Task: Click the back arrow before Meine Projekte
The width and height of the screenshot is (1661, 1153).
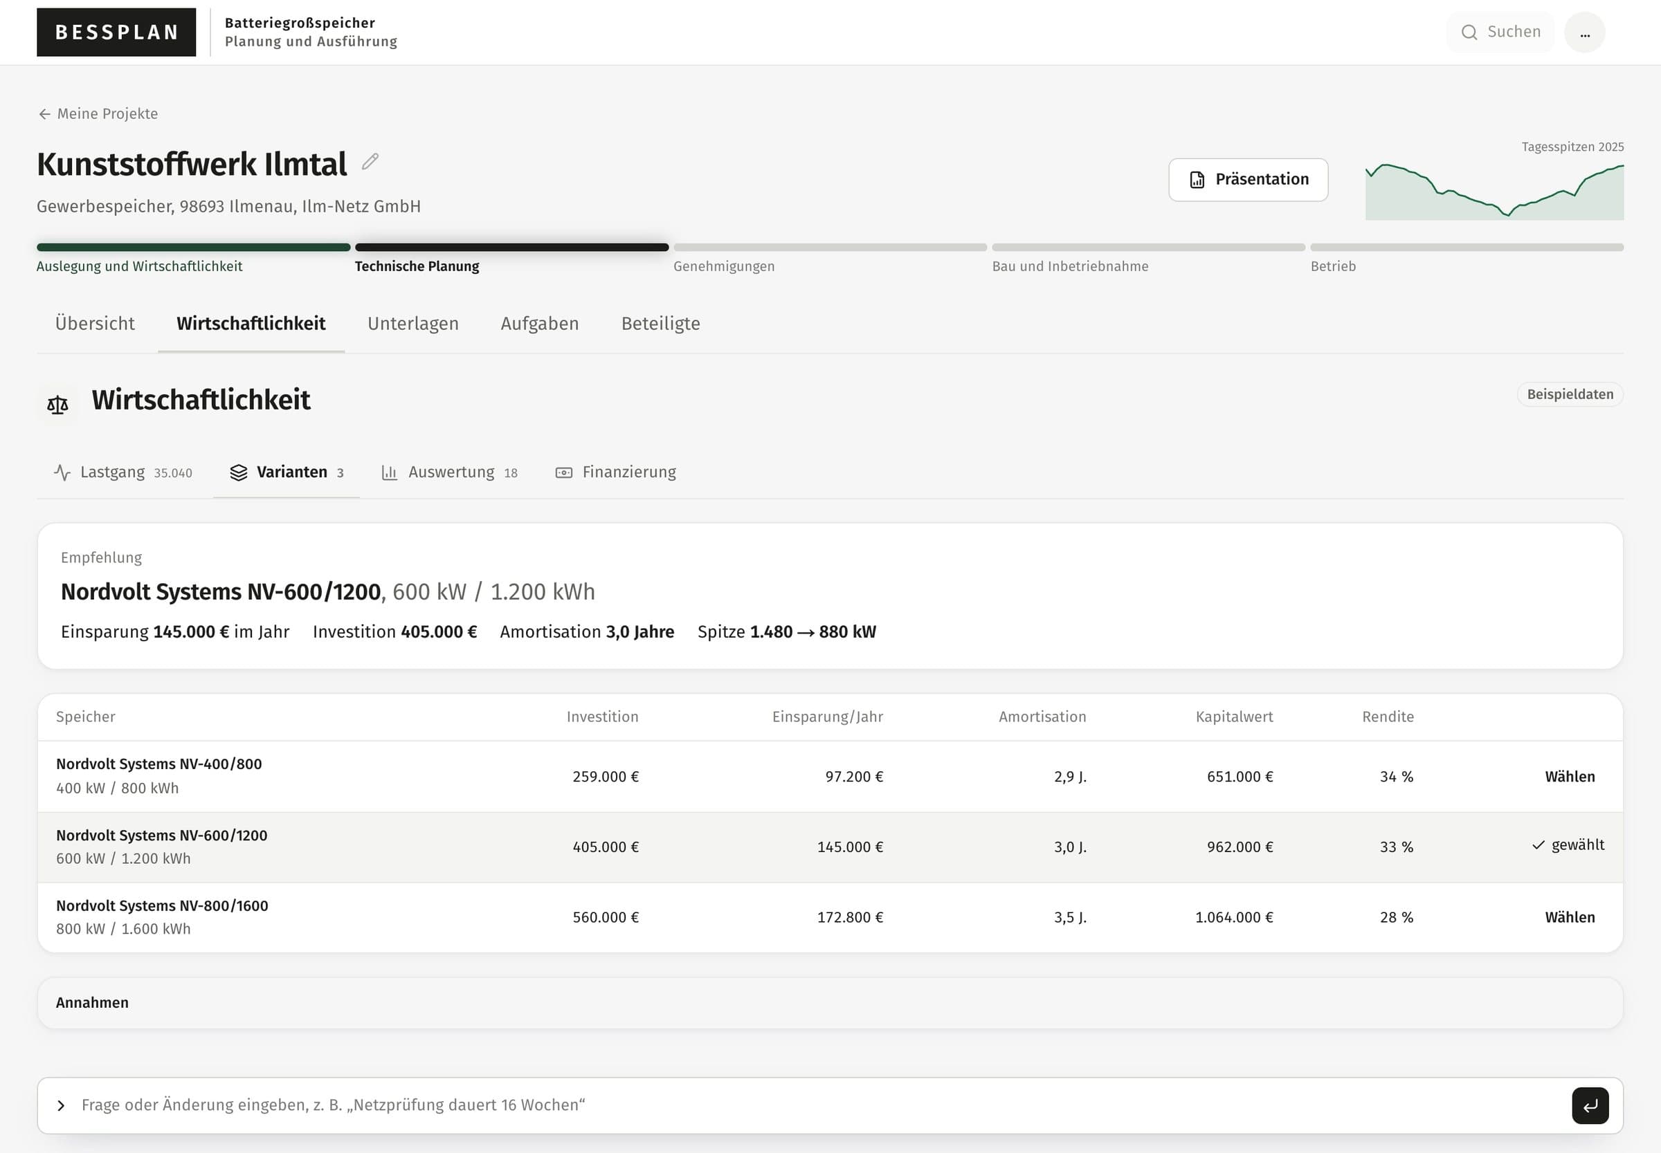Action: point(45,114)
